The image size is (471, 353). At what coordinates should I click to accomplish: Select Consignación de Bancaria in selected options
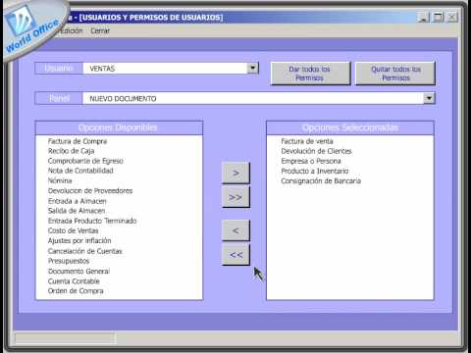[x=321, y=181]
